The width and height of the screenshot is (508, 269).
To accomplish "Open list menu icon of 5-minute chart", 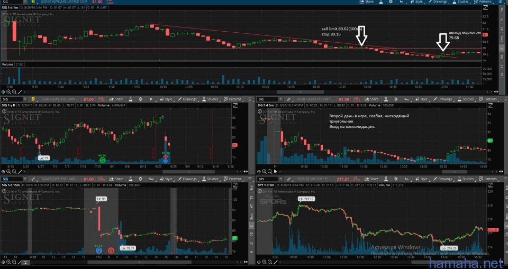I will pos(505,99).
